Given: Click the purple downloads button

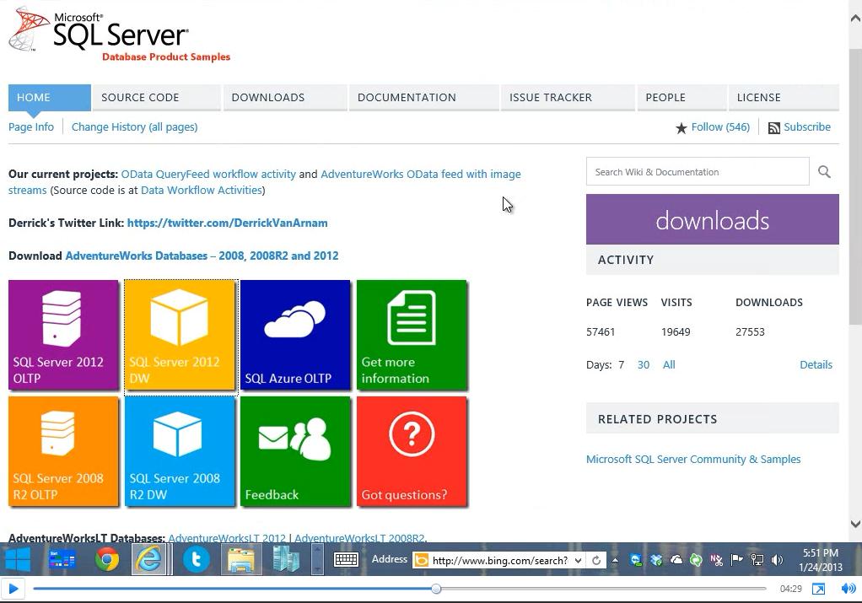Looking at the screenshot, I should tap(713, 219).
